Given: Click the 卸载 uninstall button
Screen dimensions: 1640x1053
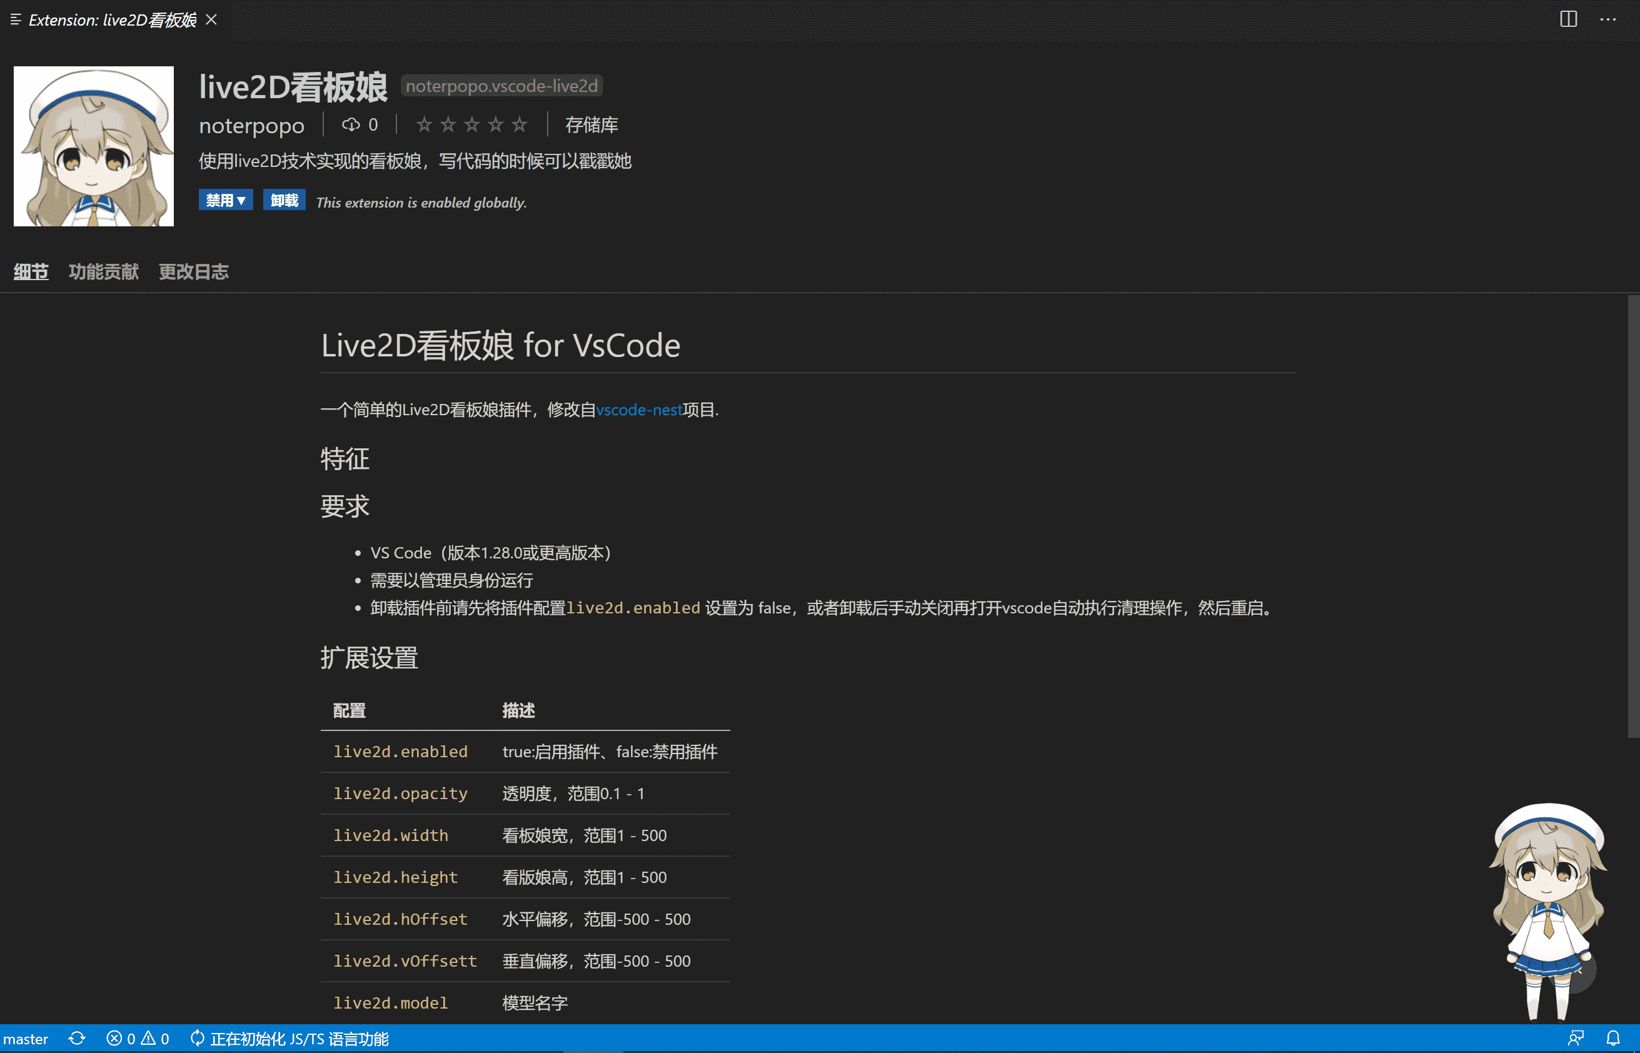Looking at the screenshot, I should pos(284,199).
